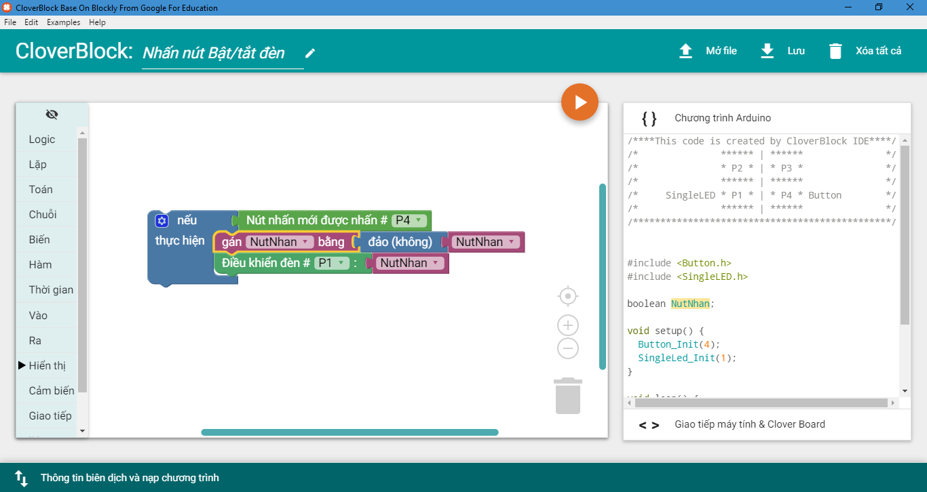
Task: Click the CloverBlock: title text
Action: 74,51
